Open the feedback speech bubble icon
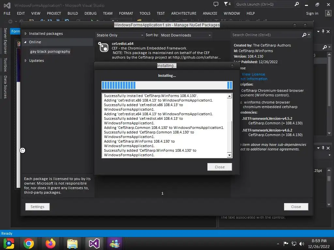Image resolution: width=334 pixels, height=250 pixels. point(216,4)
